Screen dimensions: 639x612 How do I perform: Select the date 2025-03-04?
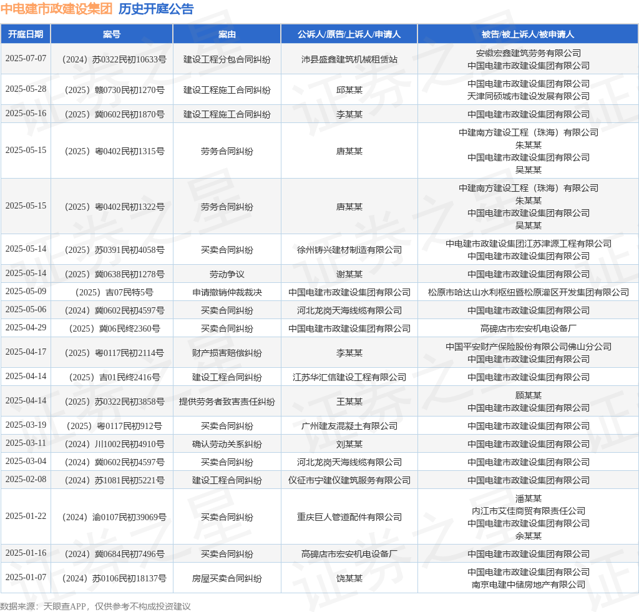pos(26,461)
